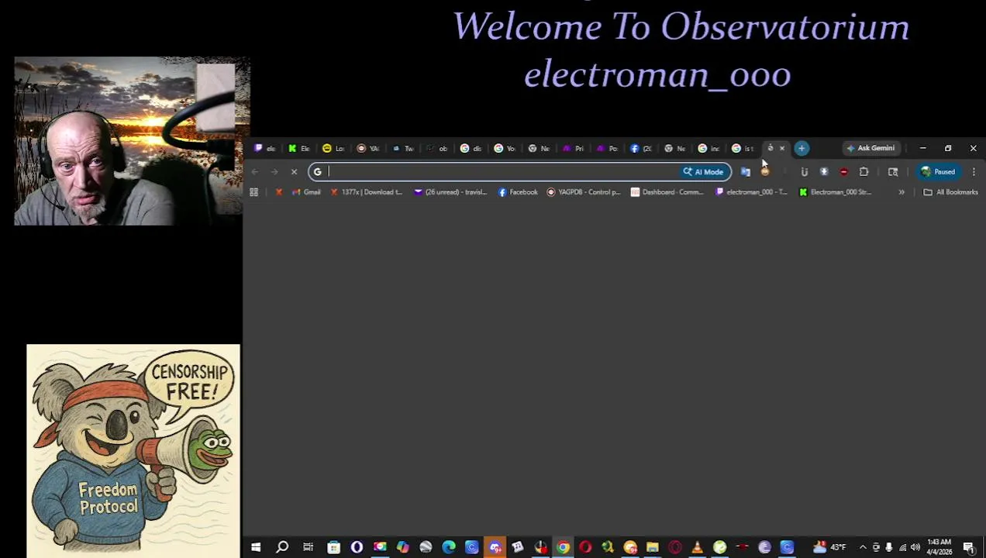Switch to the Facebook '(2' tab
The width and height of the screenshot is (986, 558).
tap(641, 148)
